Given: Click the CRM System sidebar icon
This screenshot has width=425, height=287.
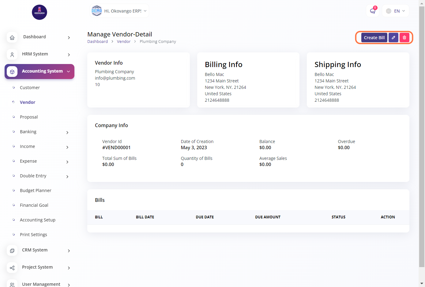Looking at the screenshot, I should [x=12, y=251].
